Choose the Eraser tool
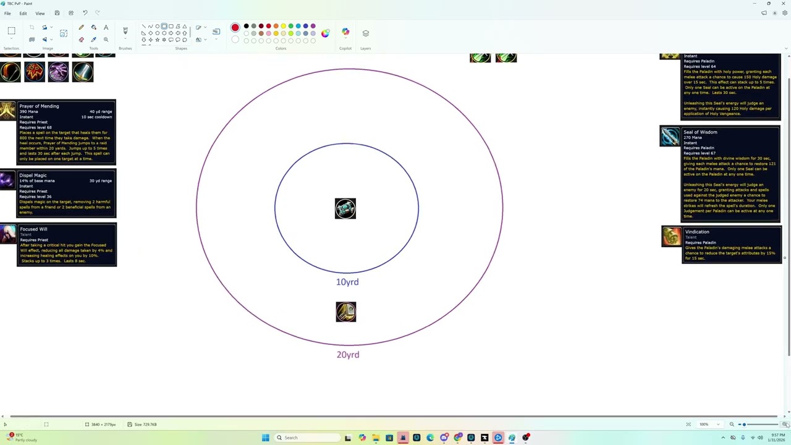791x445 pixels. point(81,40)
